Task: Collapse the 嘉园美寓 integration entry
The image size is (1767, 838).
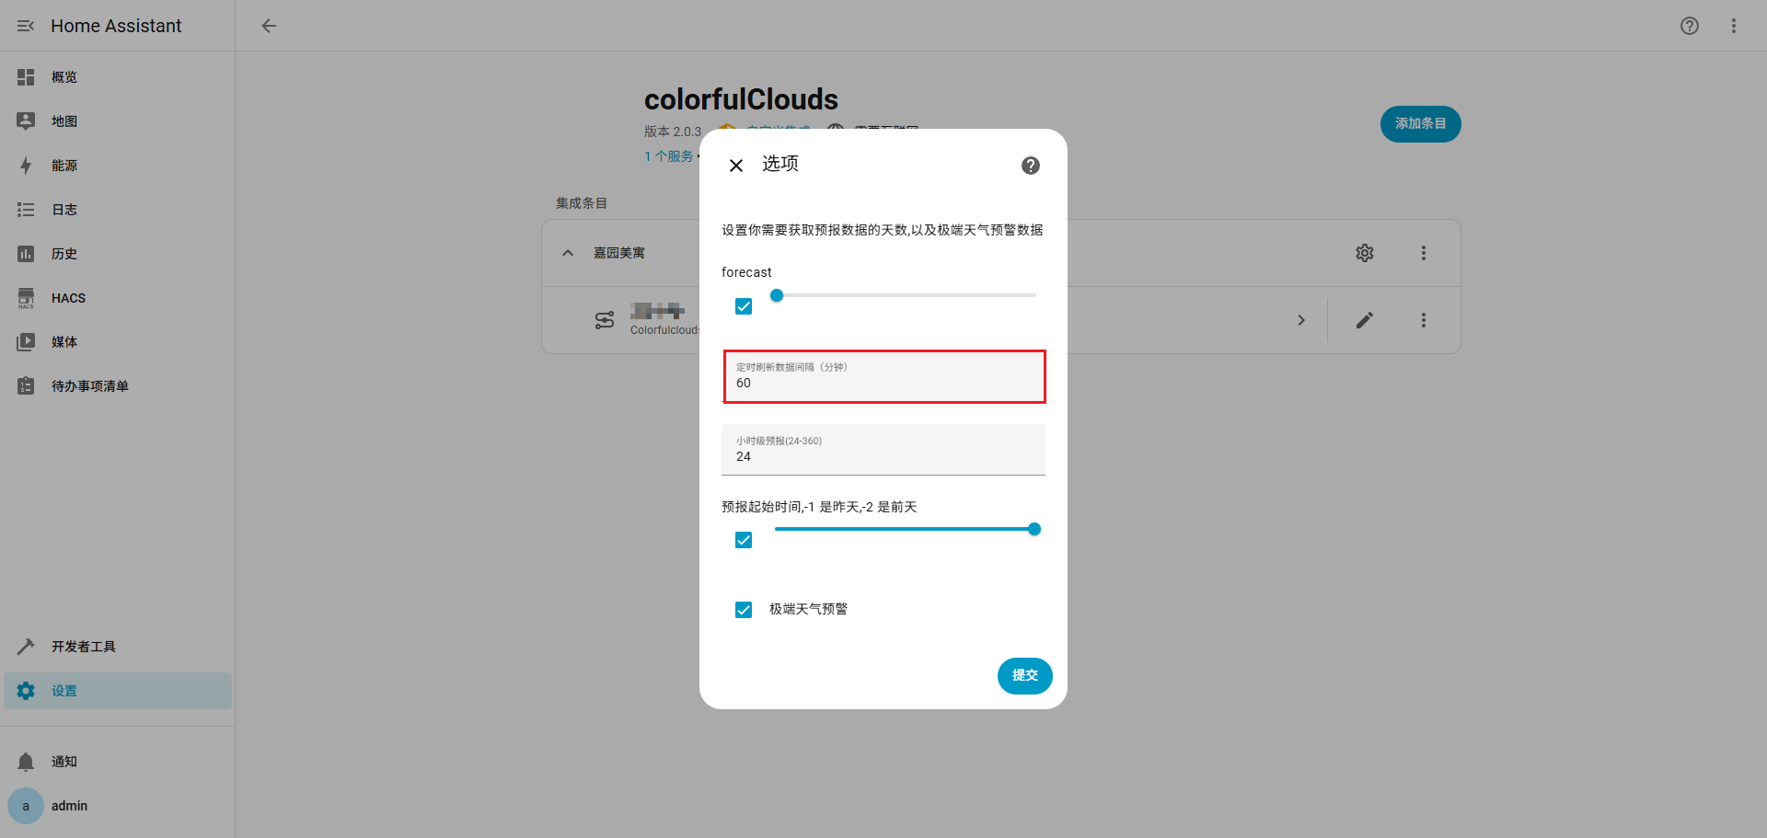Action: 567,252
